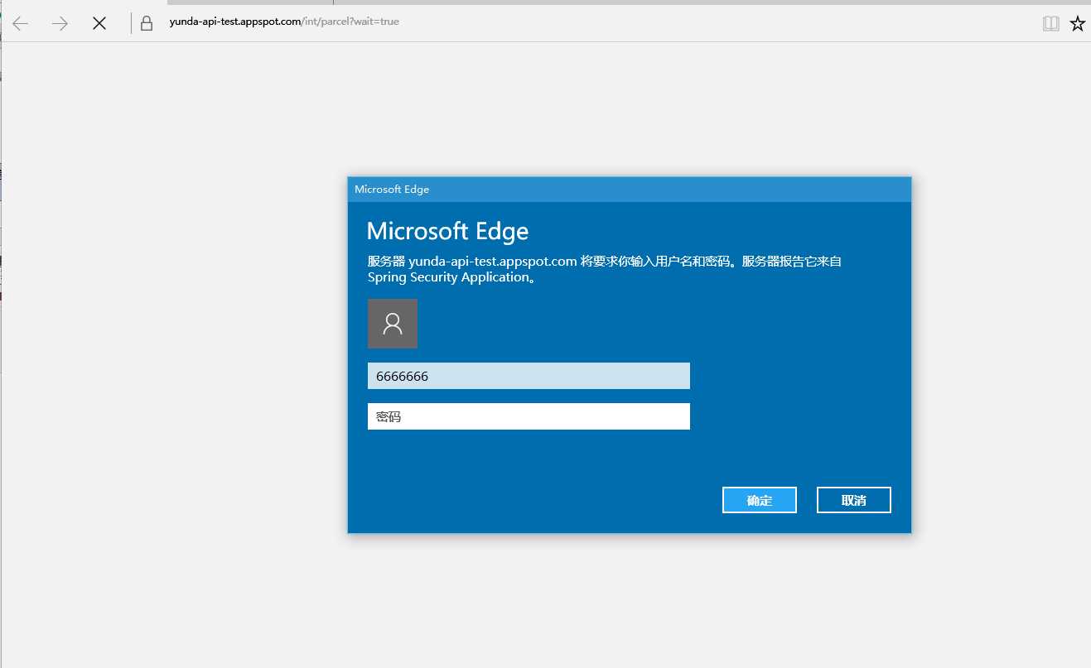Click the address bar URL text
Viewport: 1091px width, 668px height.
[x=284, y=22]
